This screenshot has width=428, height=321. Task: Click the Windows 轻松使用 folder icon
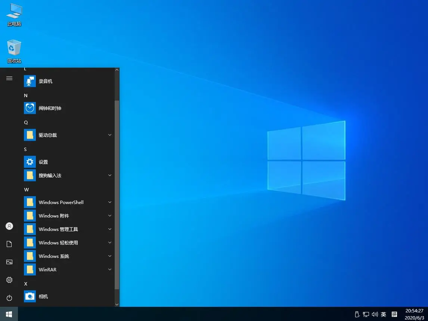pyautogui.click(x=30, y=243)
